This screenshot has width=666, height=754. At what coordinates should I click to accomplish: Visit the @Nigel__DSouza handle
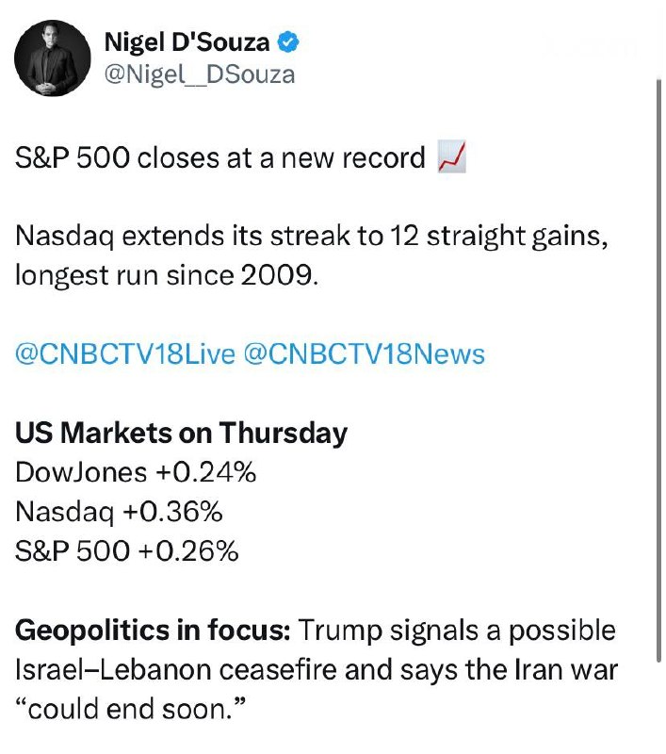pyautogui.click(x=199, y=74)
